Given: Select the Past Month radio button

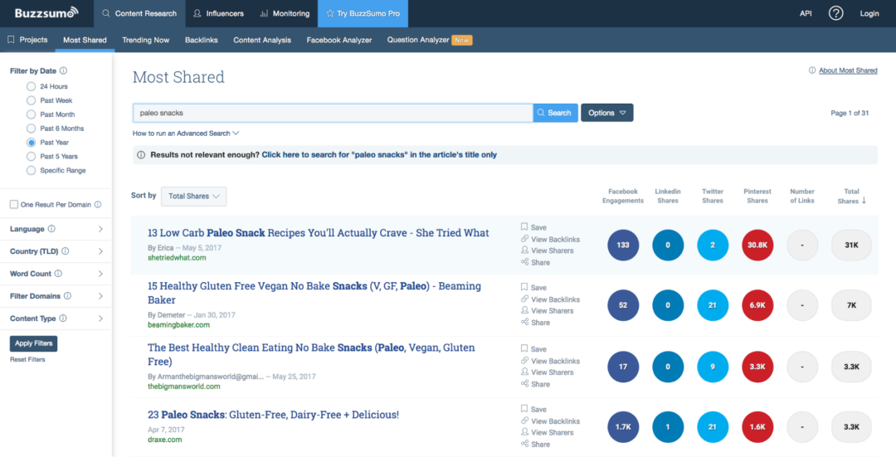Looking at the screenshot, I should pyautogui.click(x=32, y=114).
